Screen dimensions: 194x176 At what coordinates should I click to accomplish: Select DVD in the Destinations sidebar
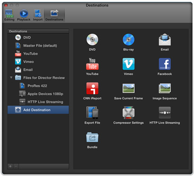[38, 38]
